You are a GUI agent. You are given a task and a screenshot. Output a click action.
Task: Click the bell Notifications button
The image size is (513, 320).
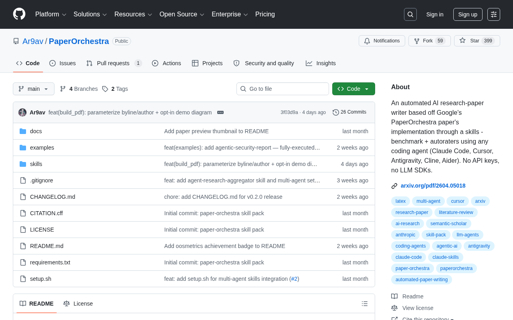[382, 41]
